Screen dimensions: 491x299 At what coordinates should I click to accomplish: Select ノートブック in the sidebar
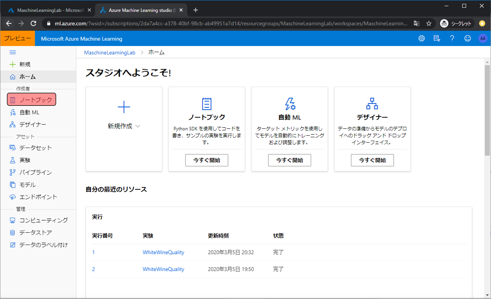click(x=31, y=100)
